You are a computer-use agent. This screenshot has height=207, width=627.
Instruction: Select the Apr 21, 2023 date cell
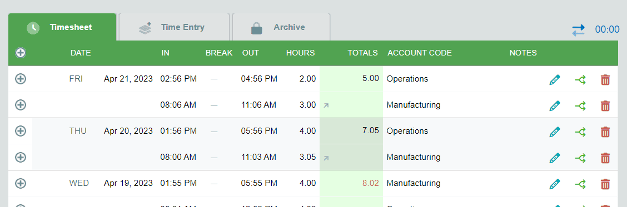(128, 79)
